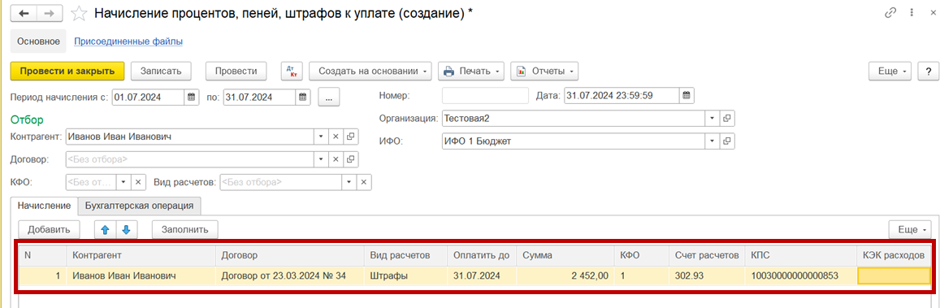Click Провести и закрыть button
The height and width of the screenshot is (308, 940).
click(67, 72)
